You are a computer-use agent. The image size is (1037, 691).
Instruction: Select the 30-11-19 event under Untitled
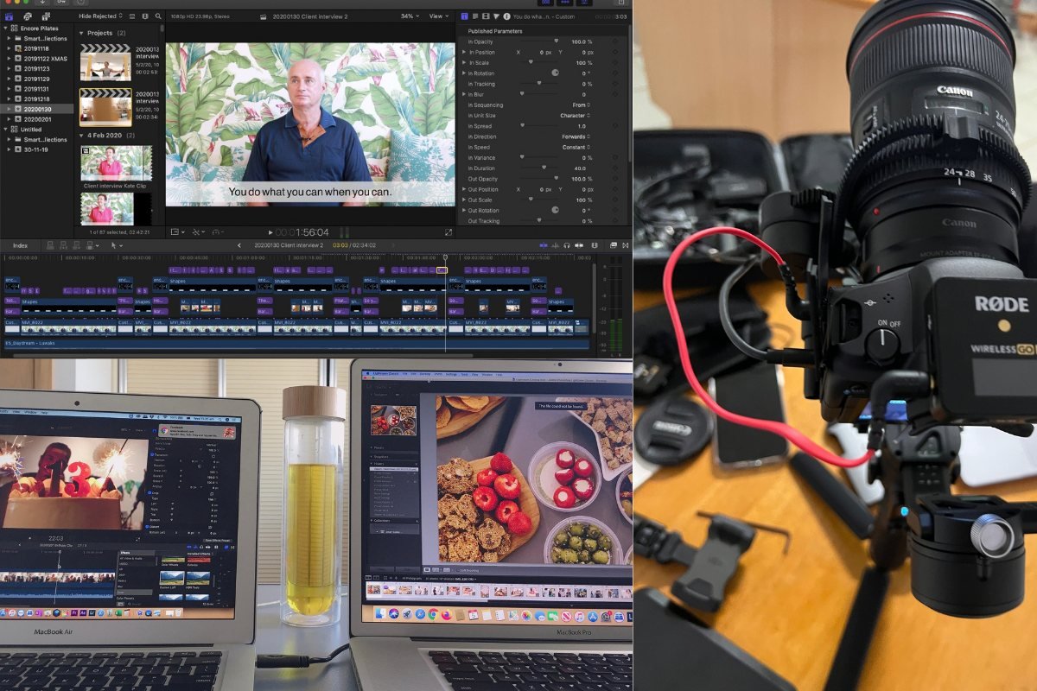(36, 149)
